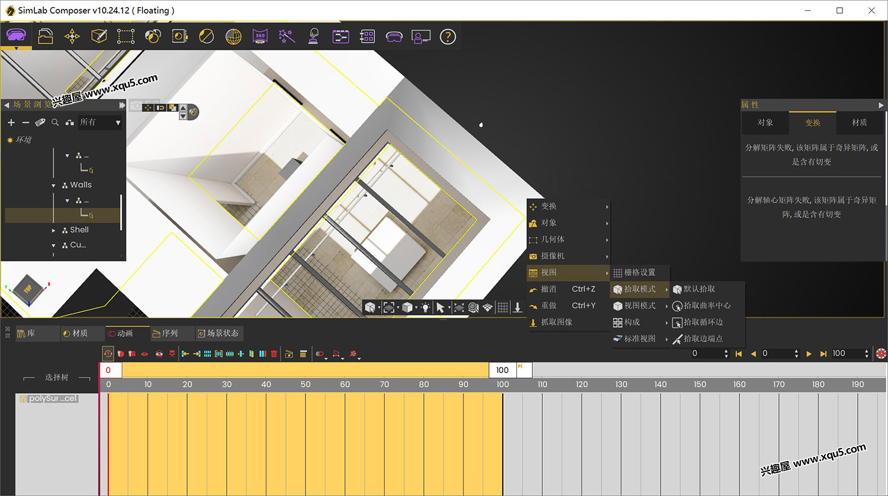Open the arrow beside the cube pick icon
Image resolution: width=888 pixels, height=496 pixels.
(379, 307)
